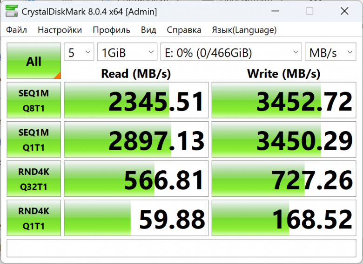Viewport: 363px width, 264px height.
Task: Select the 2345.51 read result
Action: tap(136, 100)
